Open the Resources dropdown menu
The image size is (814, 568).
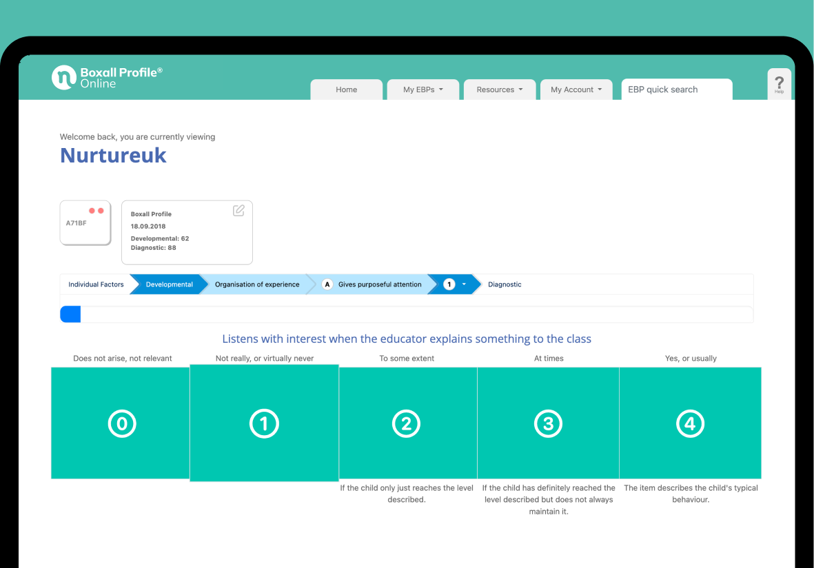[x=499, y=90]
